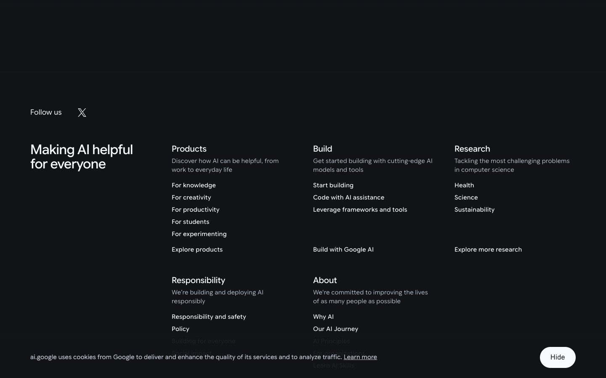Open the For experimenting link
606x378 pixels.
199,234
